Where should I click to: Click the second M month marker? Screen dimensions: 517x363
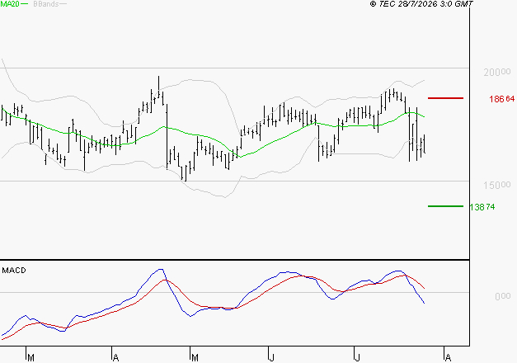[195, 358]
